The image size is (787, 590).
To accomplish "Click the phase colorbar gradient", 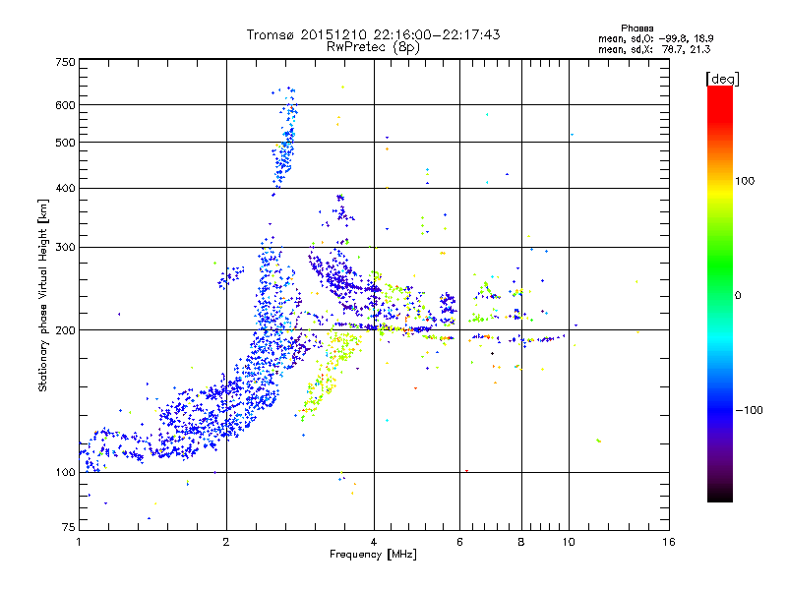I will coord(720,293).
